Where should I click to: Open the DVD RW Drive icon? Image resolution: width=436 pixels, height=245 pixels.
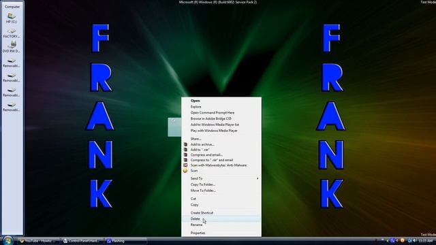(x=12, y=47)
